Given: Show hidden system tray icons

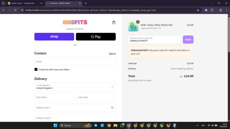Looking at the screenshot, I should (x=197, y=125).
